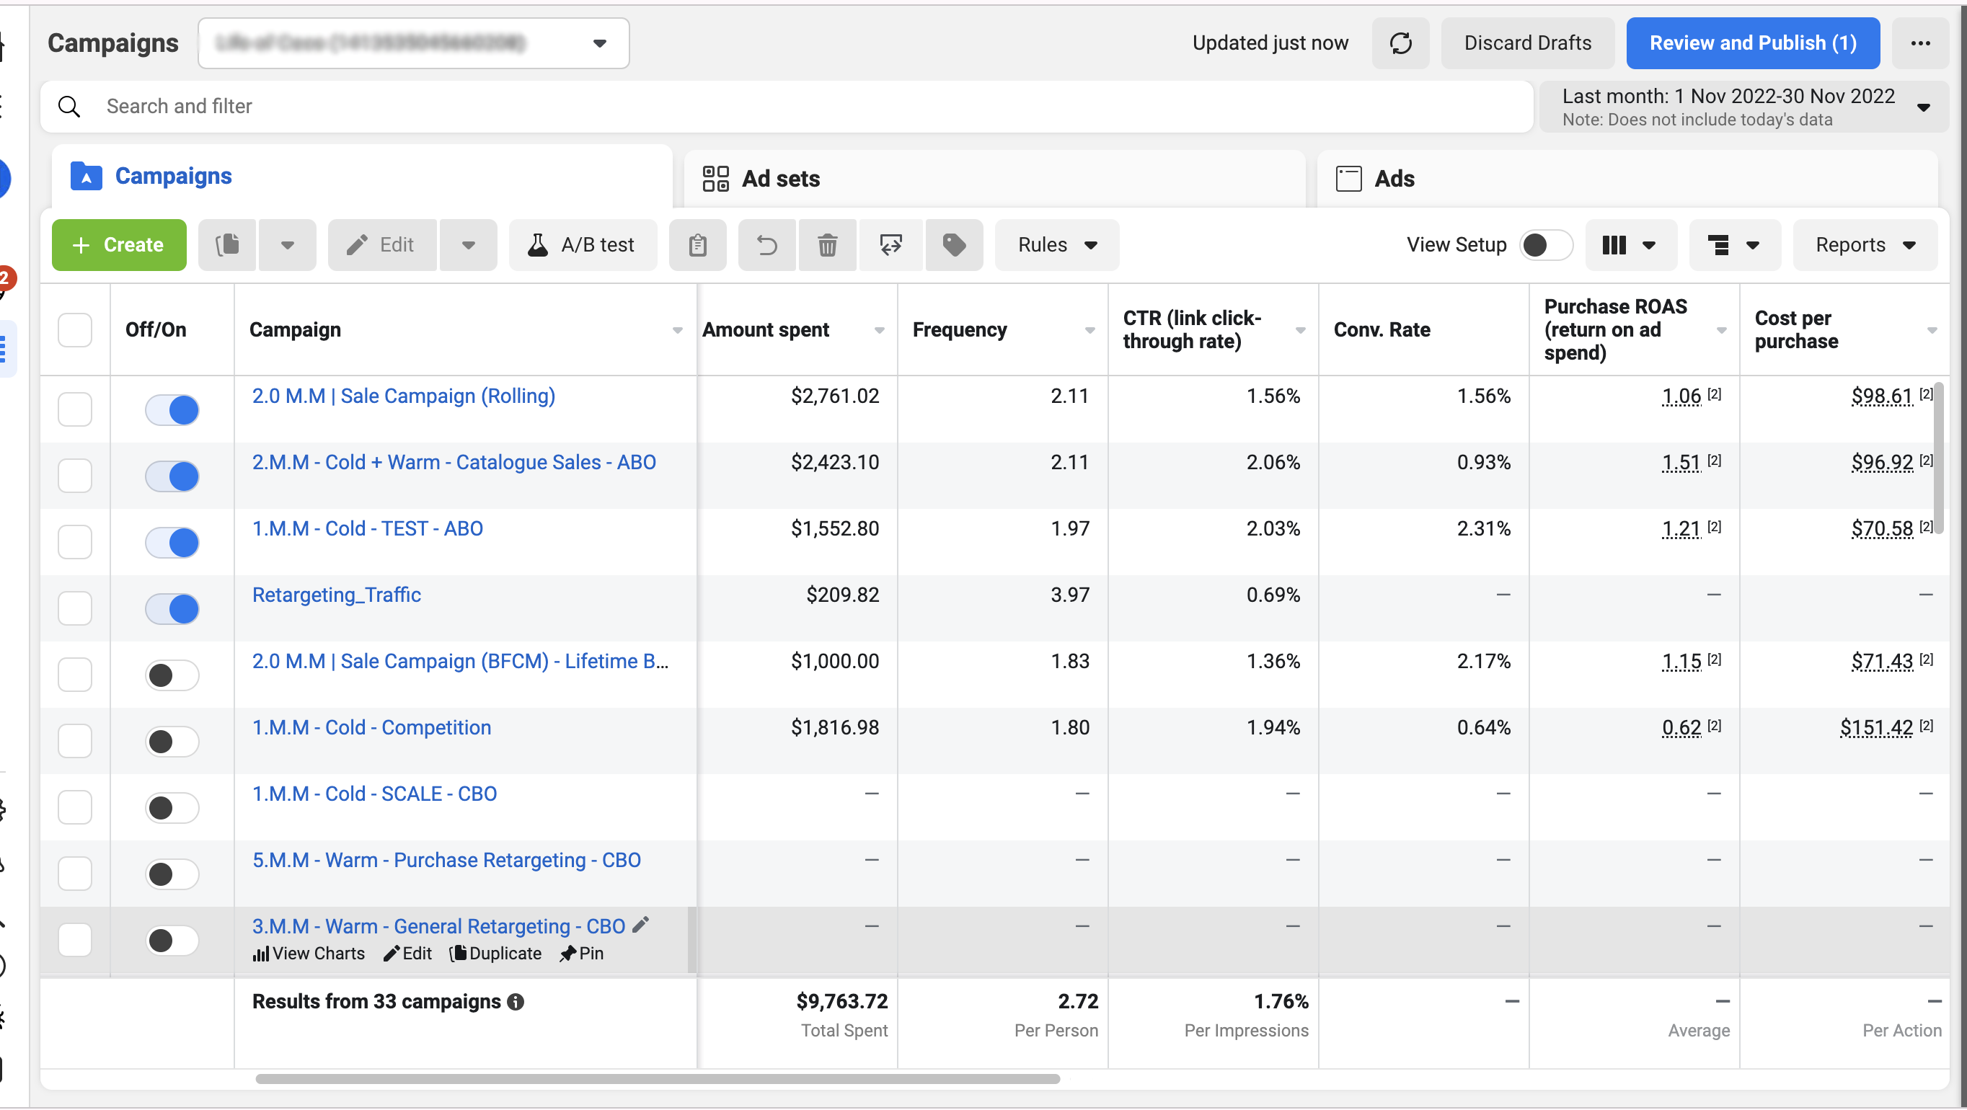Click the A/B test flask button
This screenshot has width=1967, height=1110.
583,245
